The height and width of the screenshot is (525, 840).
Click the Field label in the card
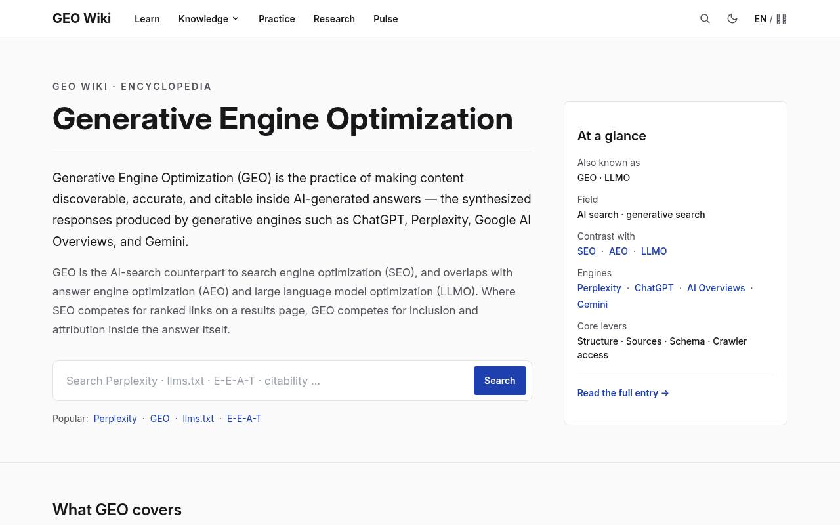click(x=587, y=199)
